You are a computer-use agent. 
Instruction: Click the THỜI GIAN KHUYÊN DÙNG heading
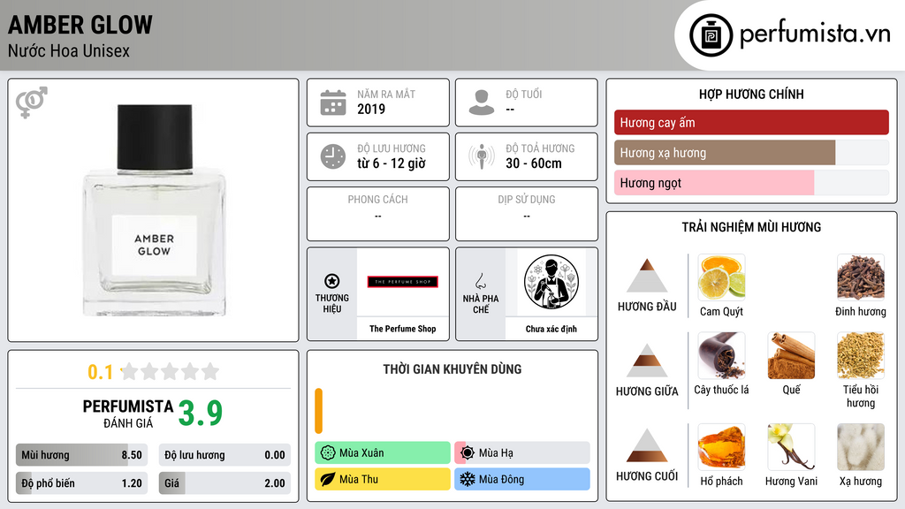[x=452, y=369]
